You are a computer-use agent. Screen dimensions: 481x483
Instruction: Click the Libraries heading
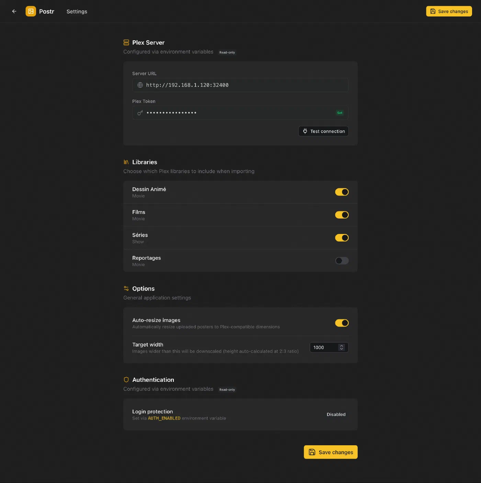coord(145,162)
